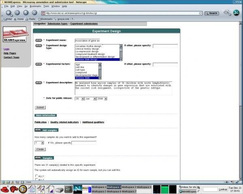243x194 pixels.
Task: Click the up arrow of Experimental factors list
Action: pos(100,64)
